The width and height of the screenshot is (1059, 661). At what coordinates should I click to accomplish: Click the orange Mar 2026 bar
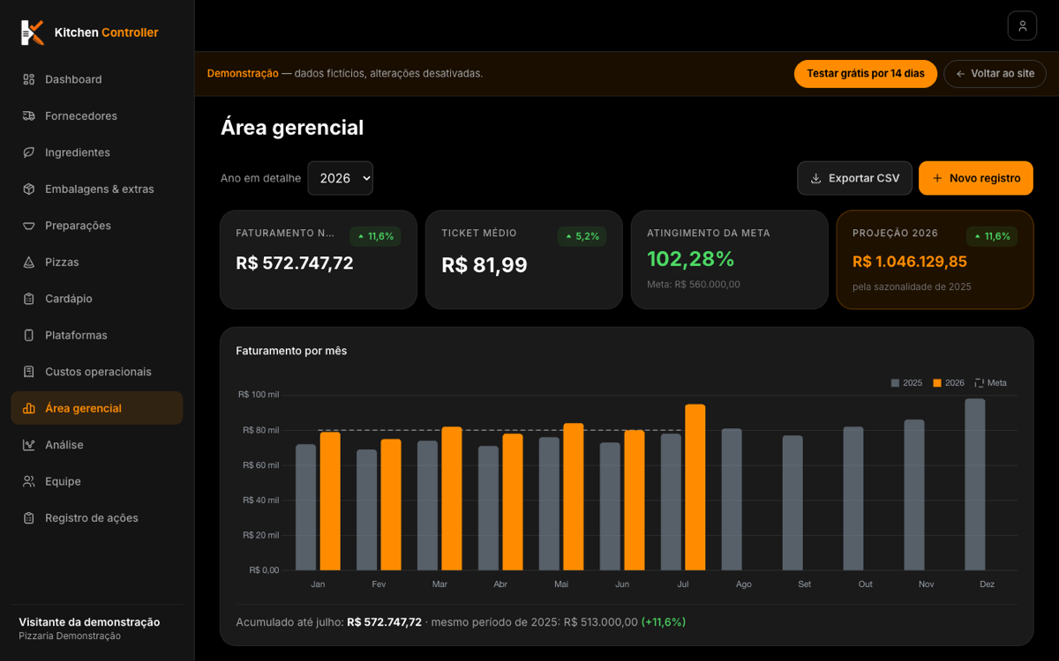(452, 499)
